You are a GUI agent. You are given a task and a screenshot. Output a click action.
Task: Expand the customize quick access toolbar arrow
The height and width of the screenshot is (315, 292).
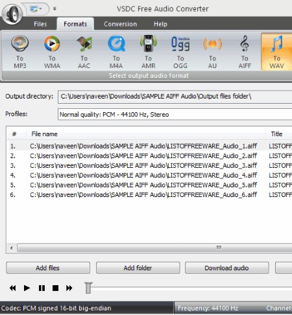55,9
